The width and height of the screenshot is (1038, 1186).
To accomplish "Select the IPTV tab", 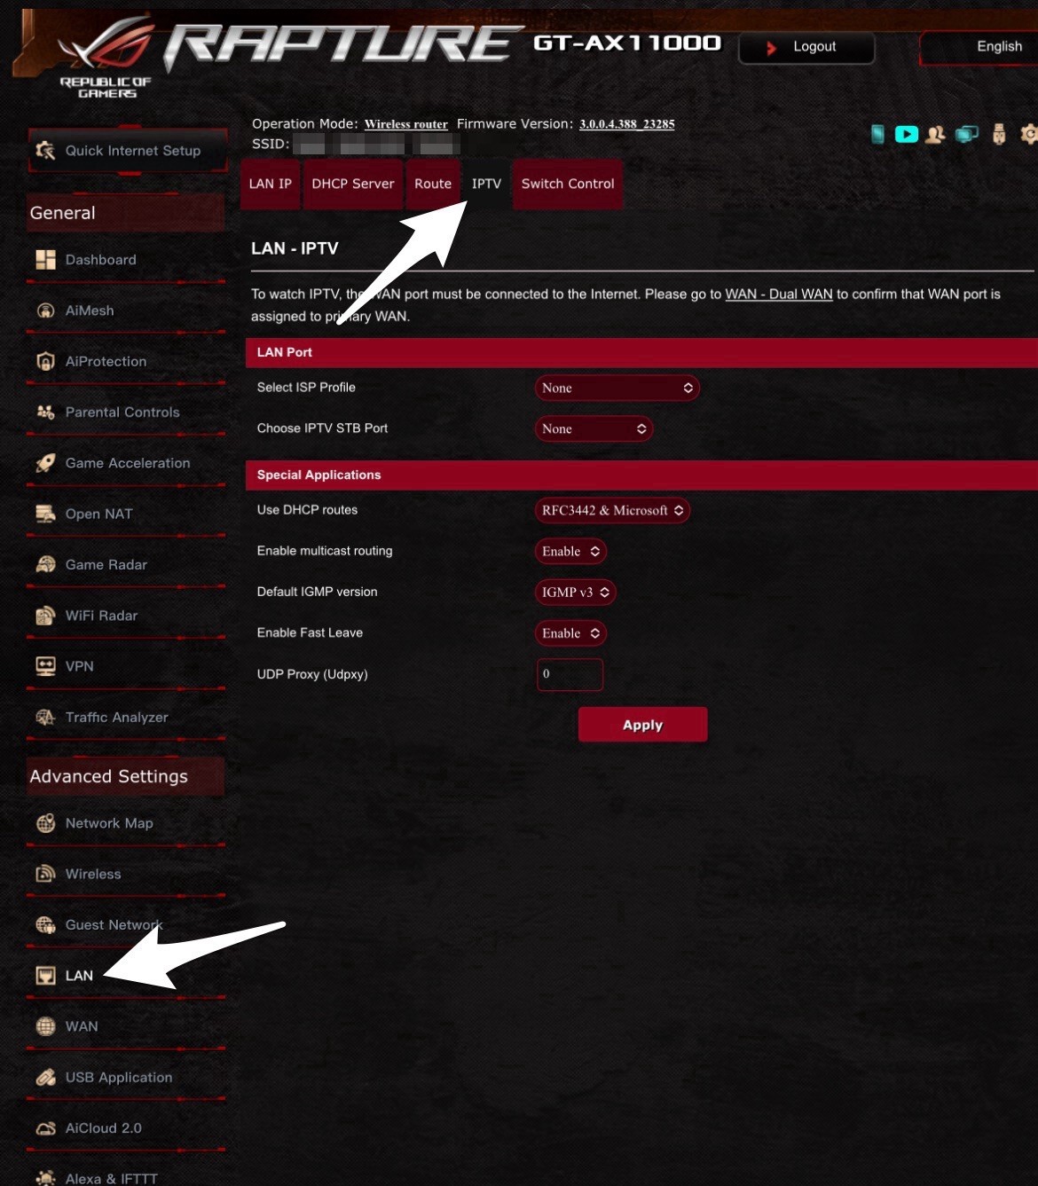I will click(x=486, y=184).
